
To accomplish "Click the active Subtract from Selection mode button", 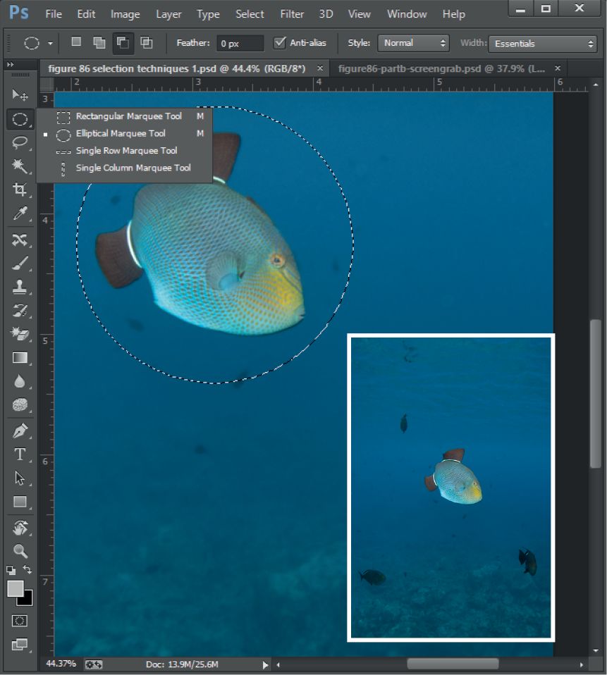I will [123, 43].
